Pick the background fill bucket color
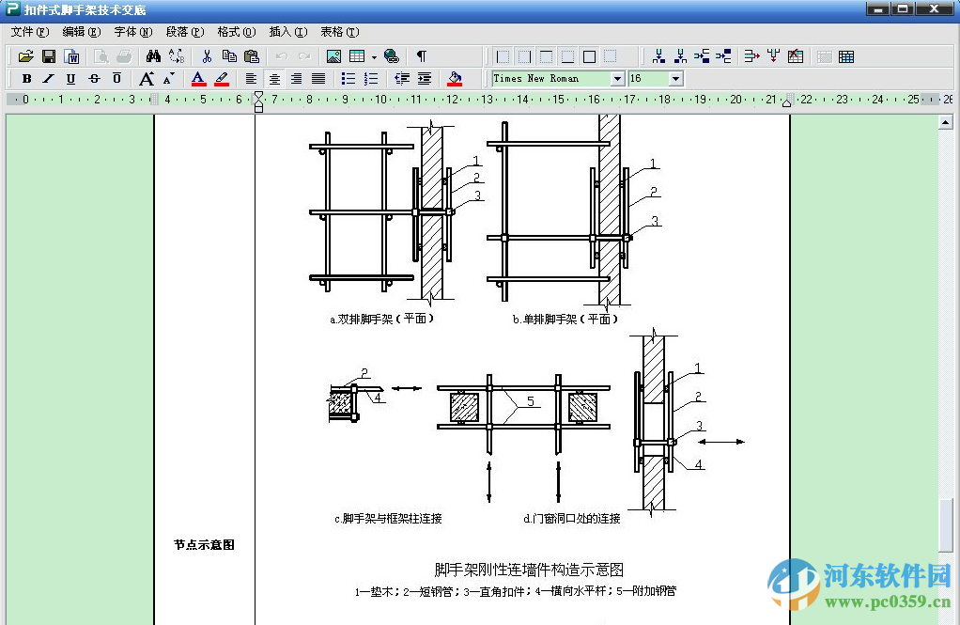This screenshot has width=960, height=625. (455, 78)
